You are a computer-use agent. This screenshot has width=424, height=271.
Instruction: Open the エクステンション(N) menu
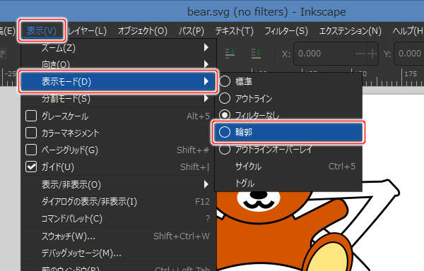[x=351, y=31]
